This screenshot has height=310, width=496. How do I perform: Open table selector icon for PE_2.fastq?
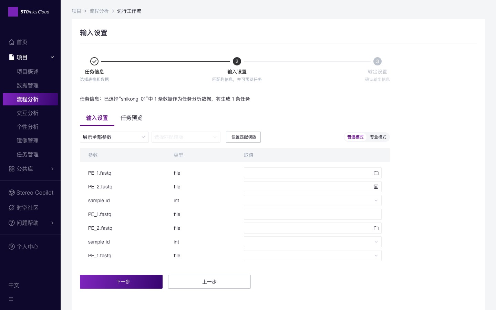376,187
